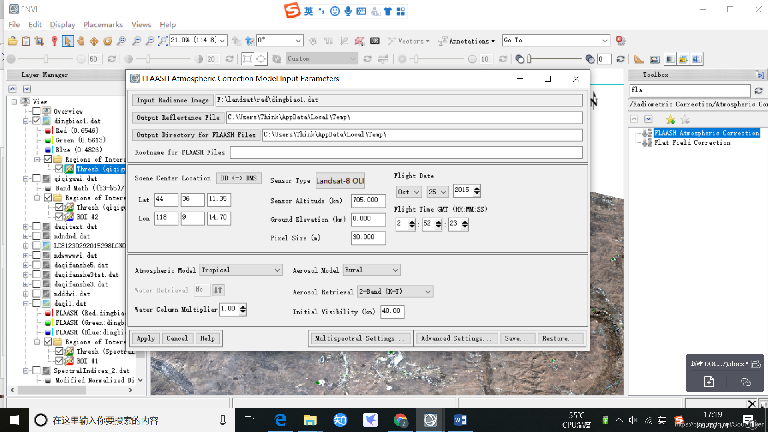Switch to Word from the taskbar
768x432 pixels.
tap(460, 420)
